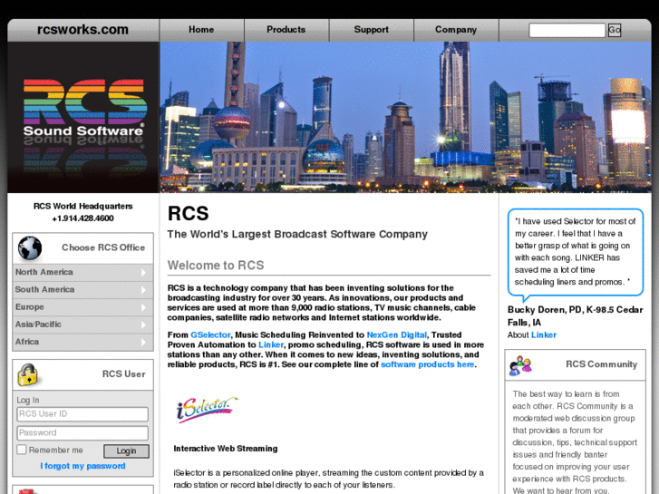The height and width of the screenshot is (494, 659).
Task: Open the Home navigation tab
Action: (x=201, y=30)
